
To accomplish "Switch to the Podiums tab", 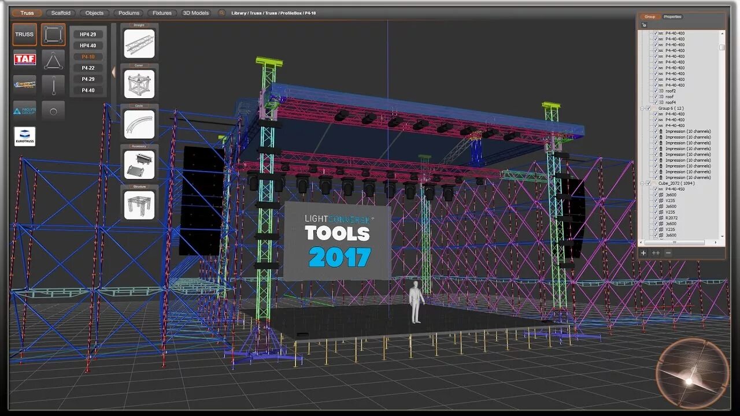I will 128,13.
